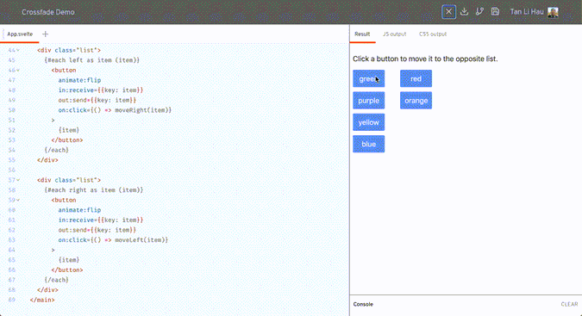Collapse the code fold arrow at line 46

coord(18,70)
